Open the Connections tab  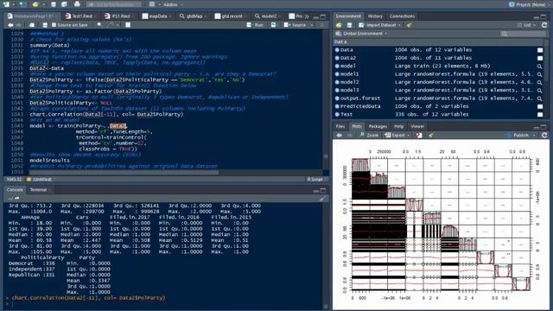pyautogui.click(x=402, y=16)
